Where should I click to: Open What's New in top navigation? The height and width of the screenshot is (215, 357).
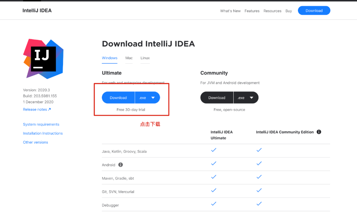click(x=230, y=11)
